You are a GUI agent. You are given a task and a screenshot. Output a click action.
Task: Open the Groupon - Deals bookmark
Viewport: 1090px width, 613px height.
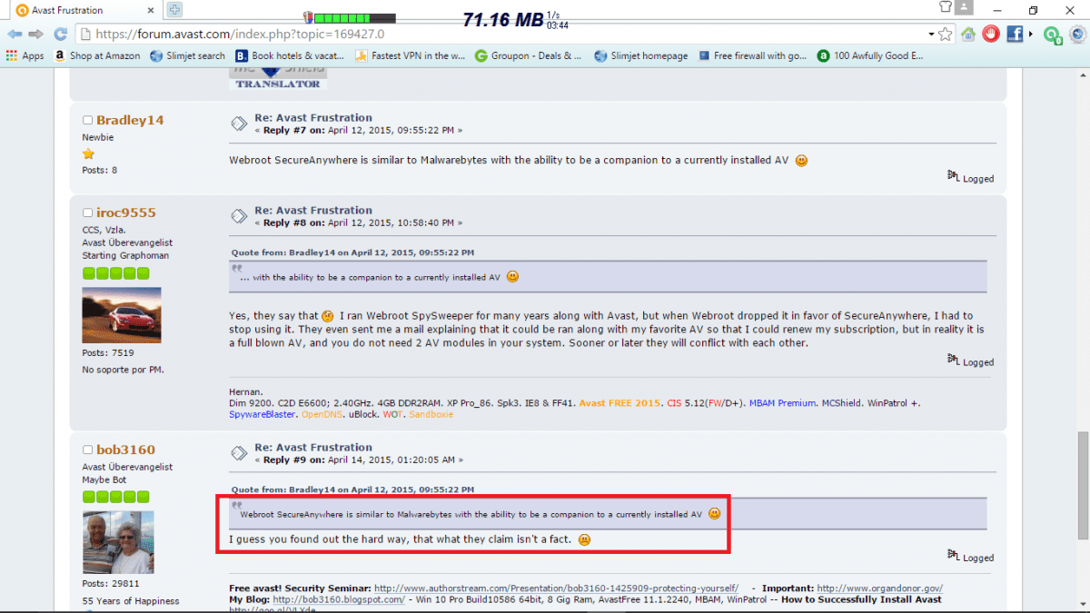[529, 55]
